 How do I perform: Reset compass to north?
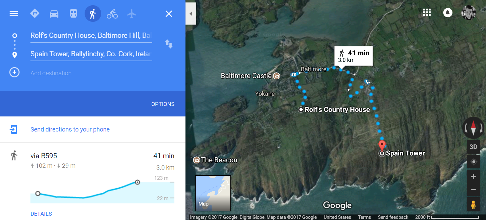[473, 128]
